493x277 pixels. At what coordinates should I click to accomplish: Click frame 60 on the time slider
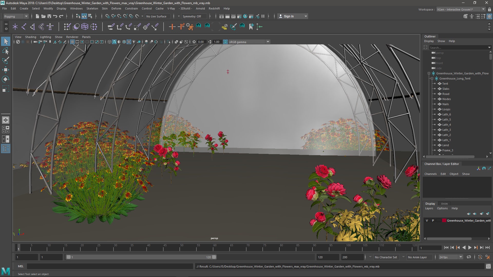click(215, 248)
